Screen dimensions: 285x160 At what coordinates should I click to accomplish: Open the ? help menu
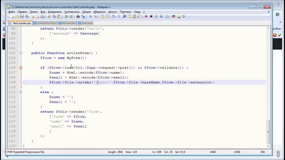[x=144, y=12]
